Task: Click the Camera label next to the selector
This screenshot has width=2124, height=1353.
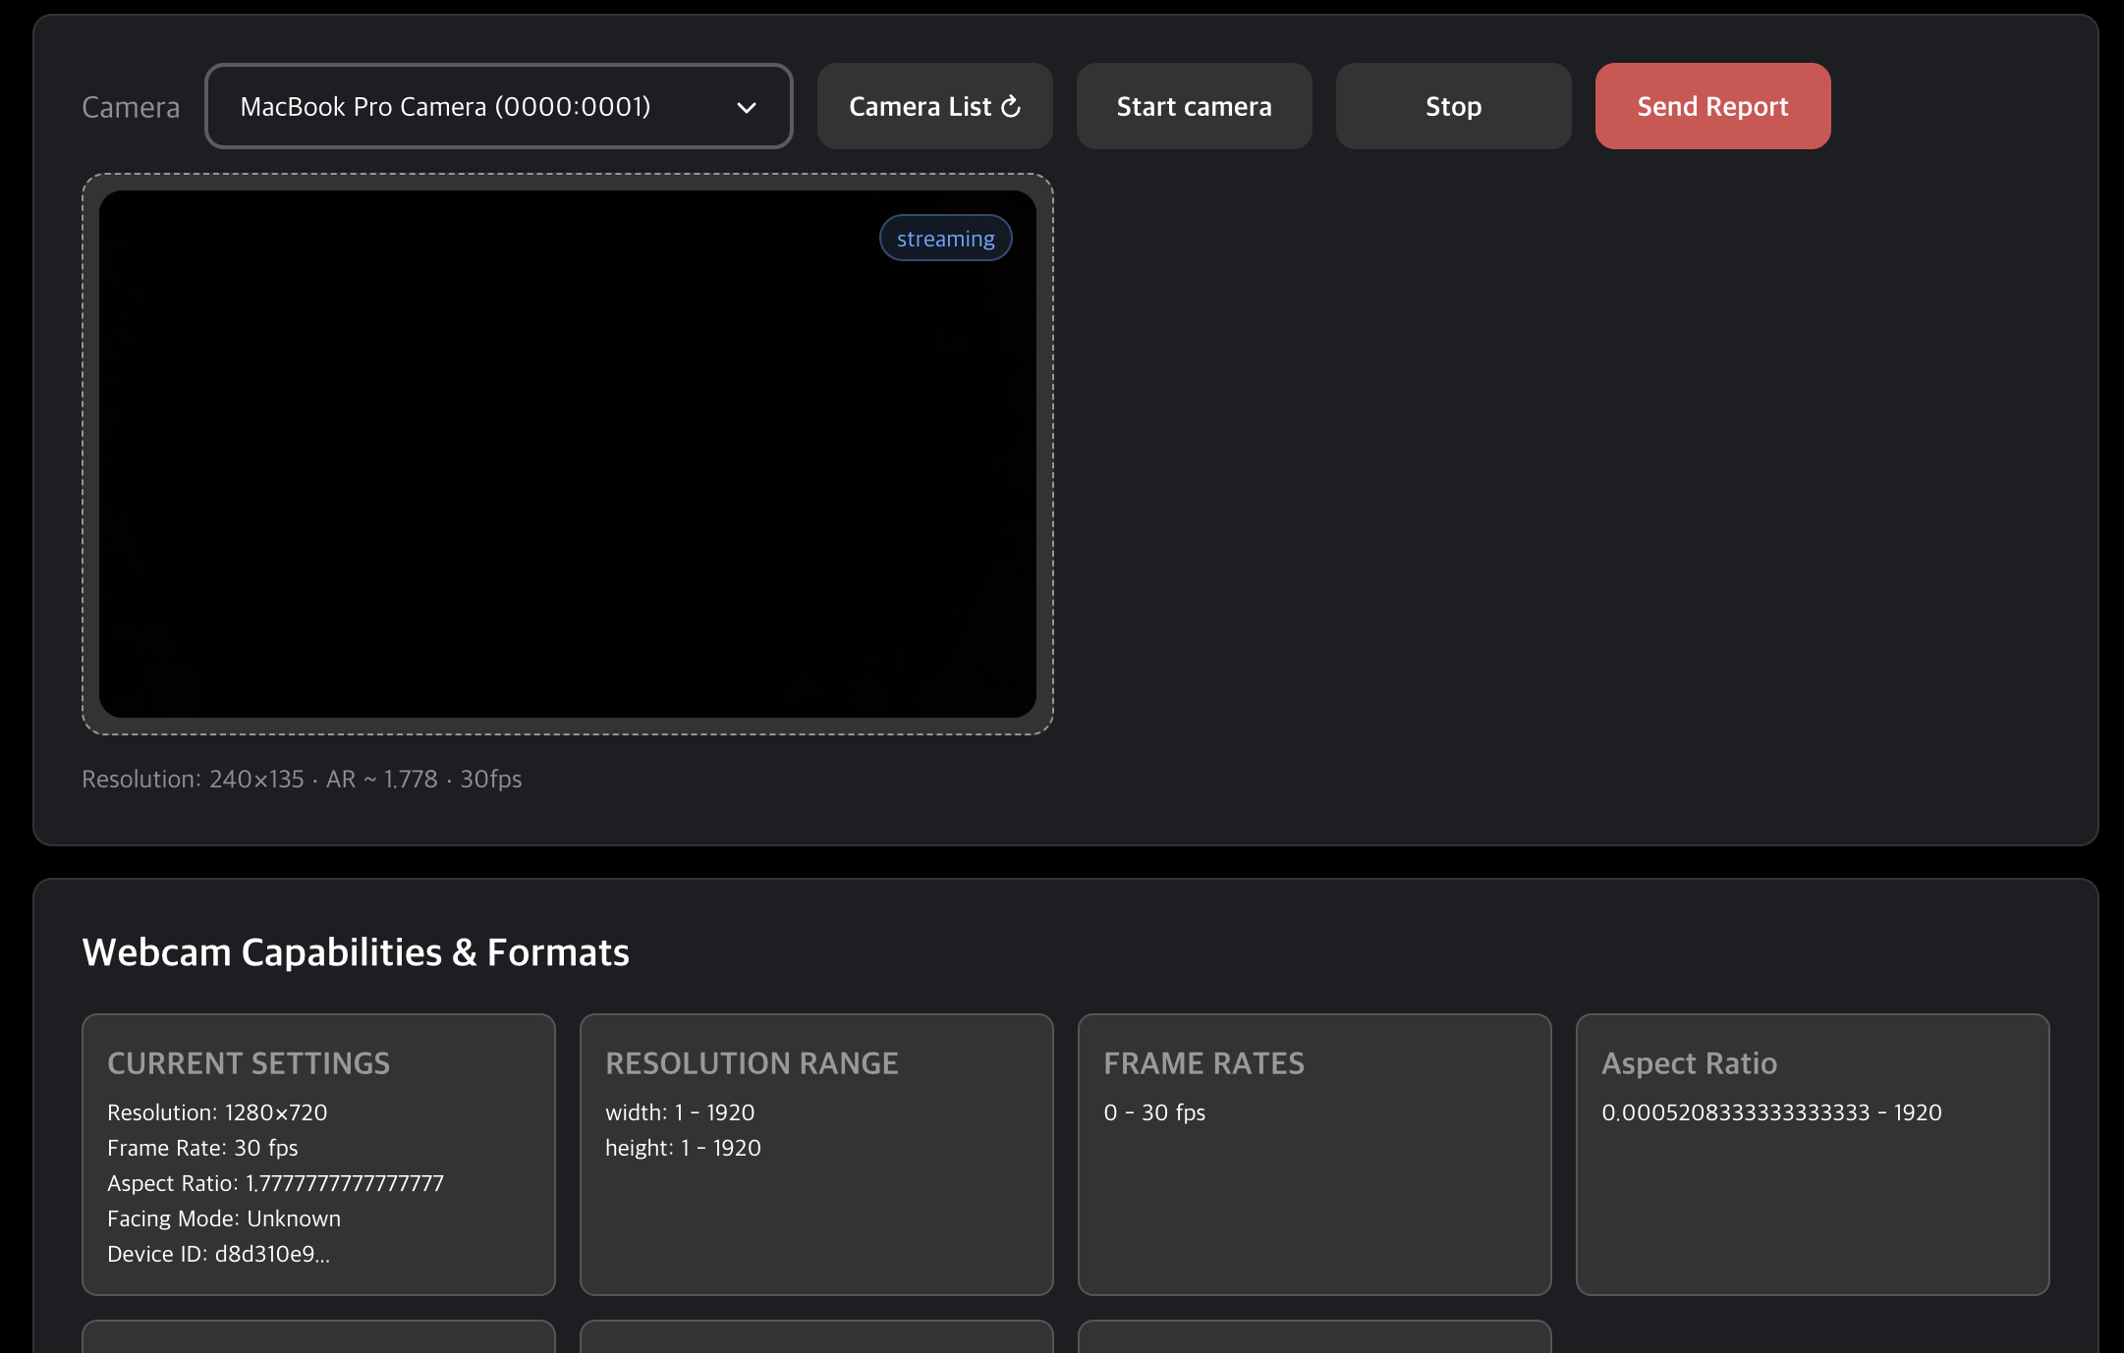Action: point(130,106)
